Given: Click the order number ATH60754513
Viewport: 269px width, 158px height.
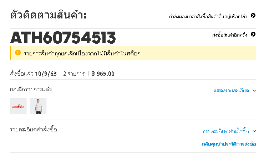Looking at the screenshot, I should pos(63,38).
